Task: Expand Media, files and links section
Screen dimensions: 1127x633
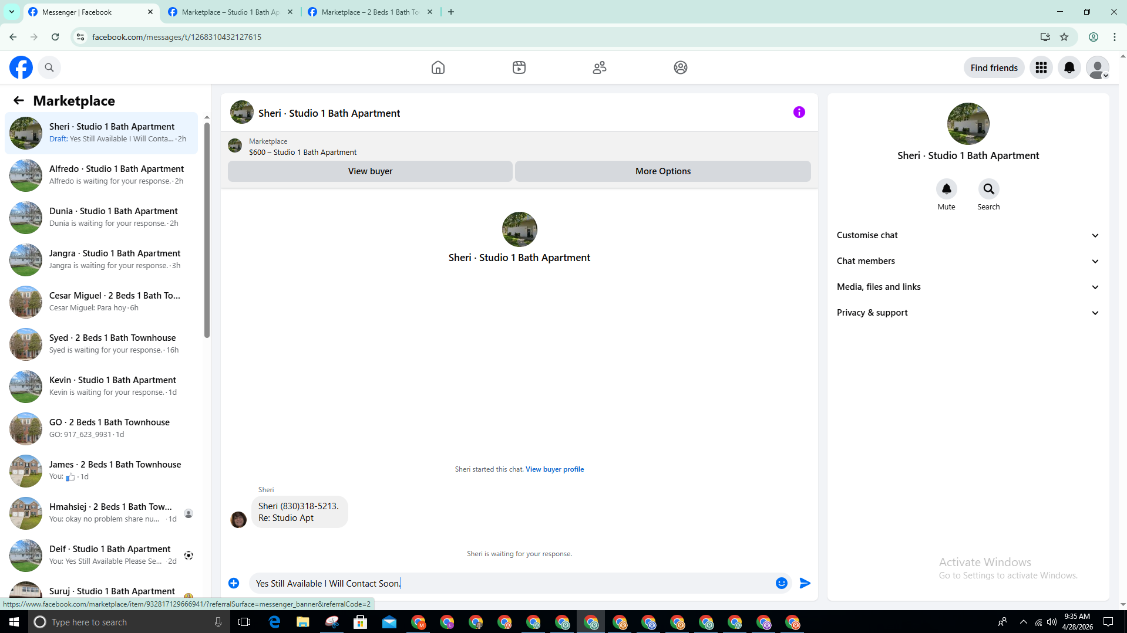Action: tap(968, 287)
